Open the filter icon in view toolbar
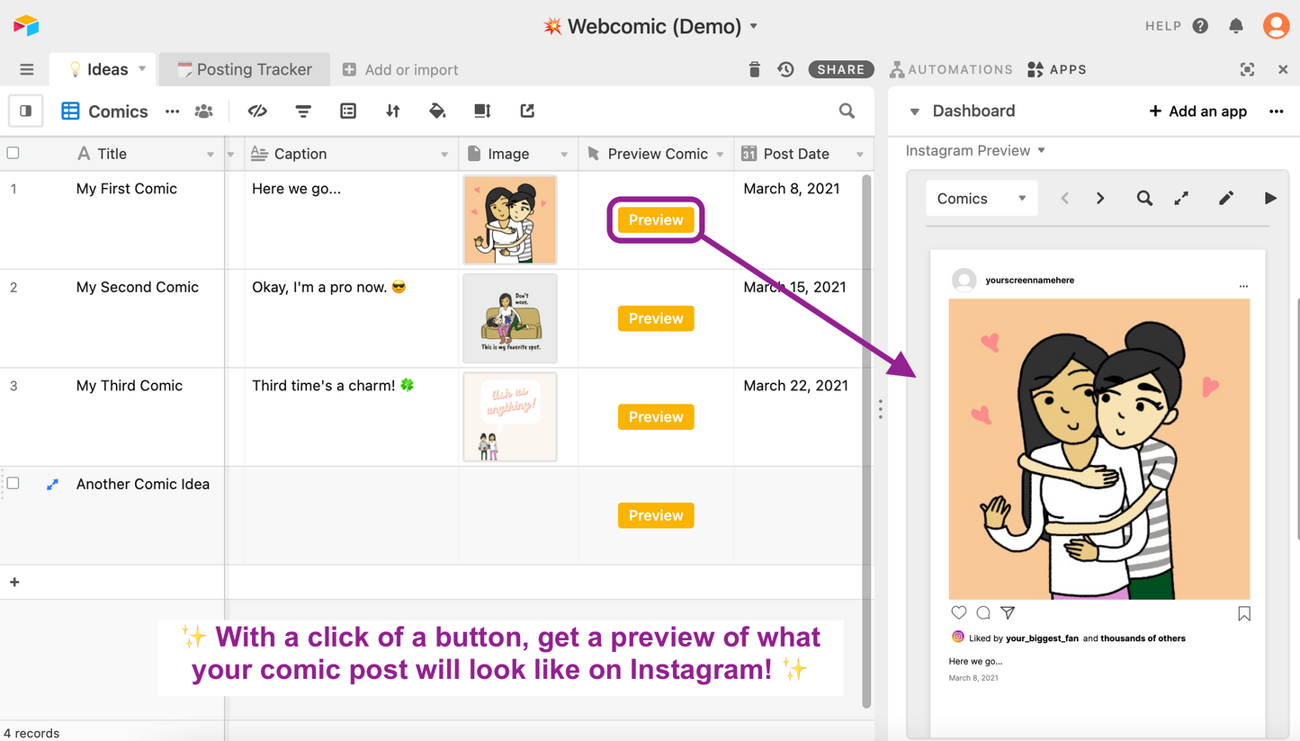This screenshot has width=1300, height=741. (303, 111)
